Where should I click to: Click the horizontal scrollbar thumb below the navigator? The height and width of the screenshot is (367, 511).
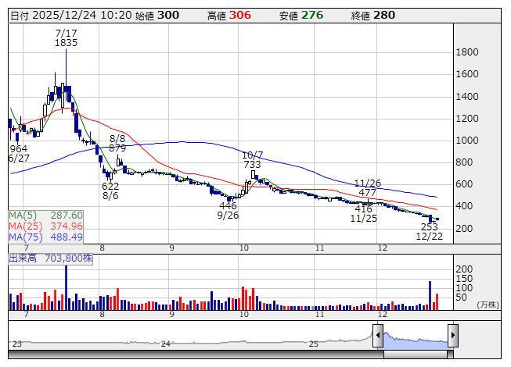click(x=415, y=352)
